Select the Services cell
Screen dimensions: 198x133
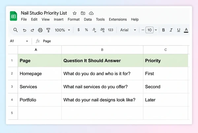tap(40, 87)
